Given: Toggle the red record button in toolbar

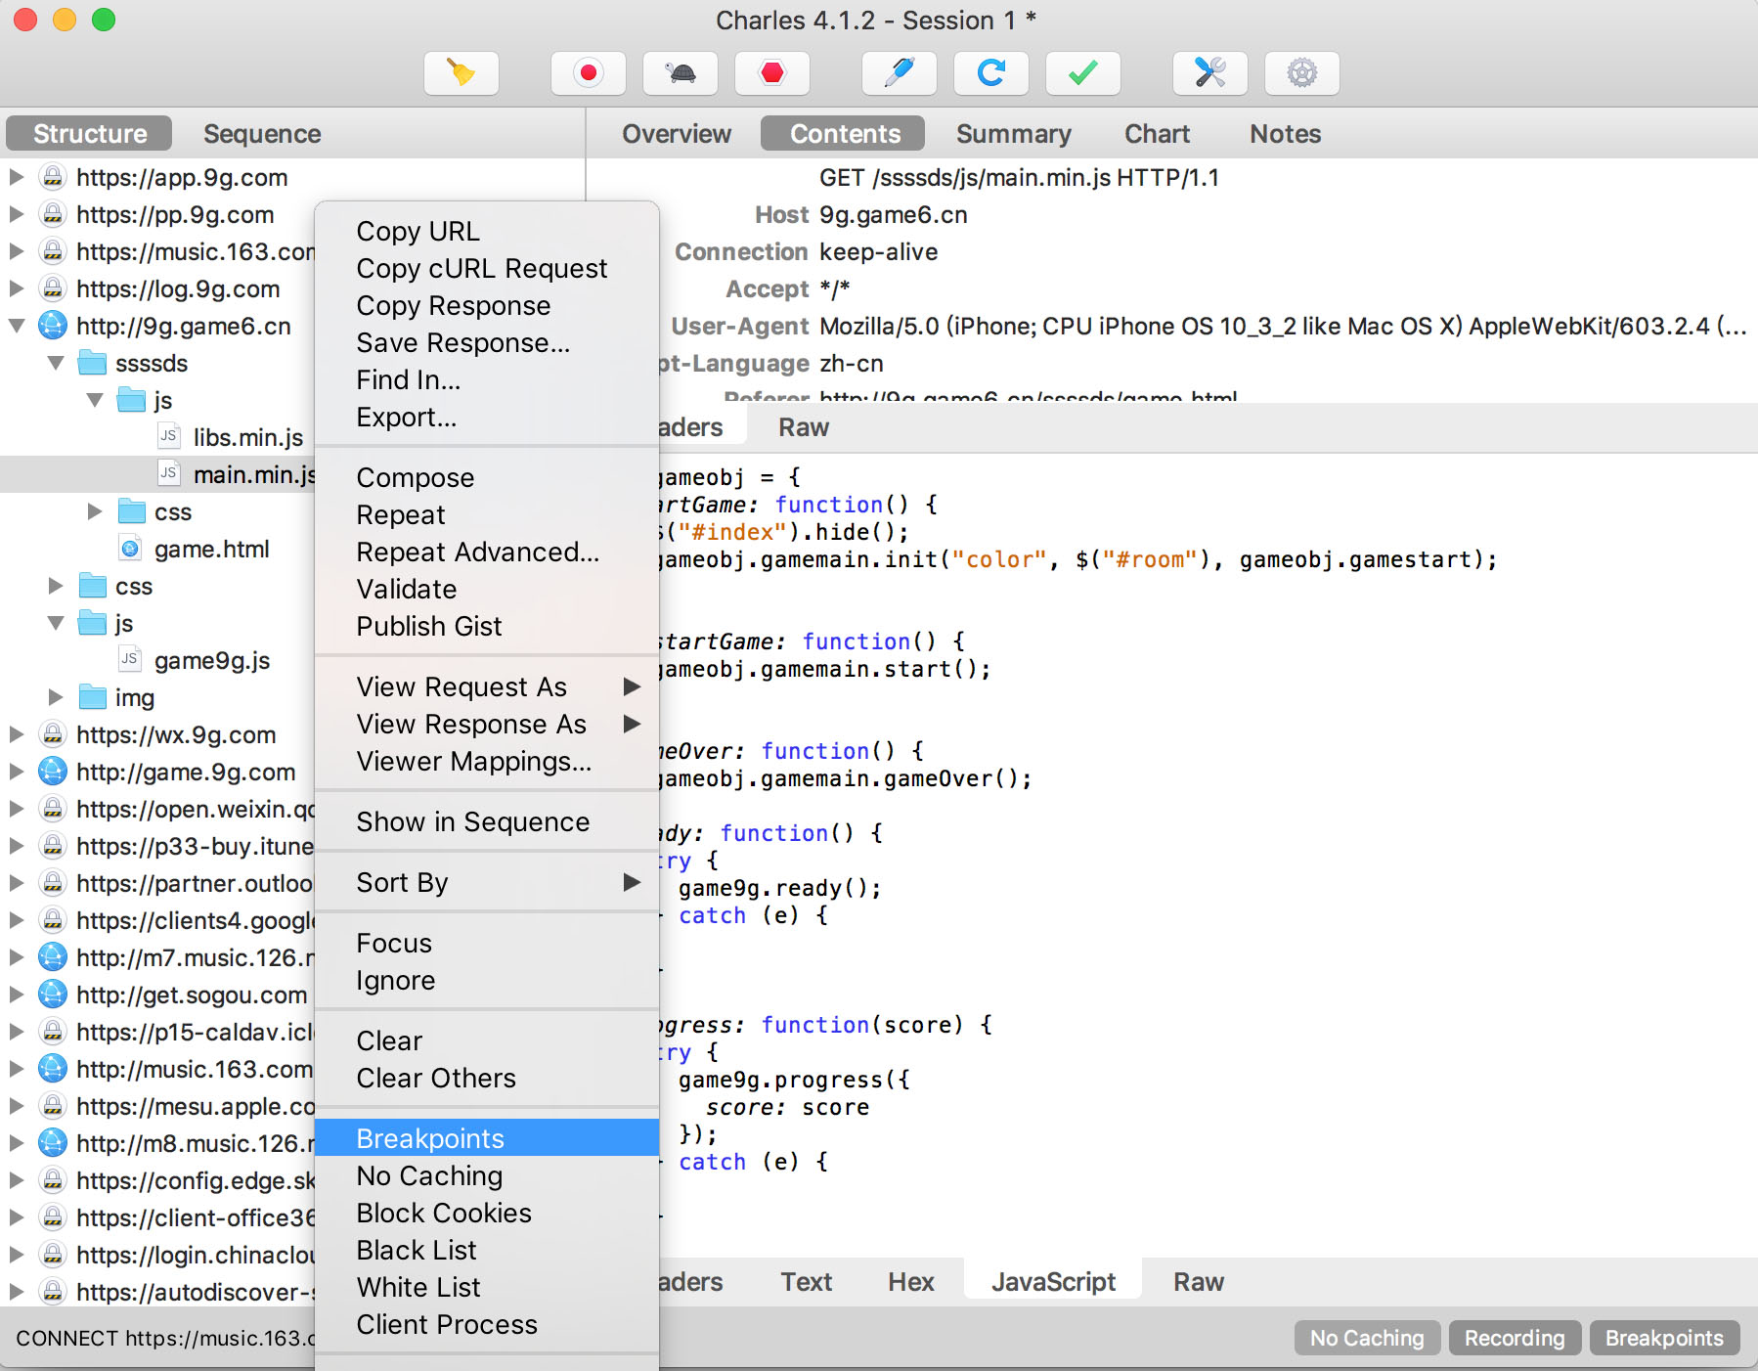Looking at the screenshot, I should coord(588,73).
